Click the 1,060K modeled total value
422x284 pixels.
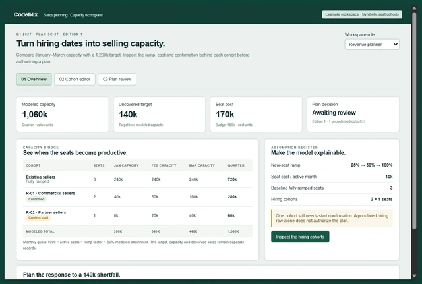click(x=233, y=231)
